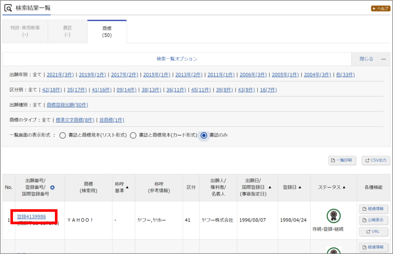Click the 商標(検索用) column header

89,187
